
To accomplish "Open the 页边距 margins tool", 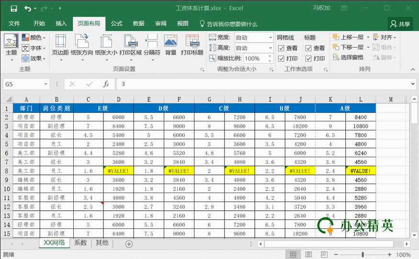I will [x=60, y=46].
